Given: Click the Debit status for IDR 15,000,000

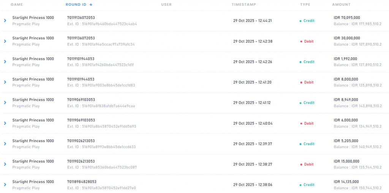Looking at the screenshot, I should tap(308, 164).
